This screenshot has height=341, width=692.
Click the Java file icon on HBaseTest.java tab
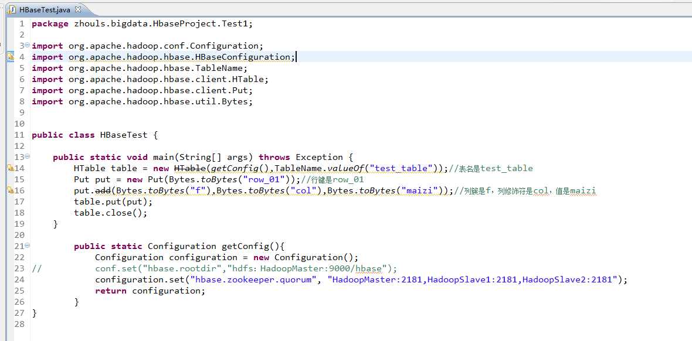coord(13,9)
